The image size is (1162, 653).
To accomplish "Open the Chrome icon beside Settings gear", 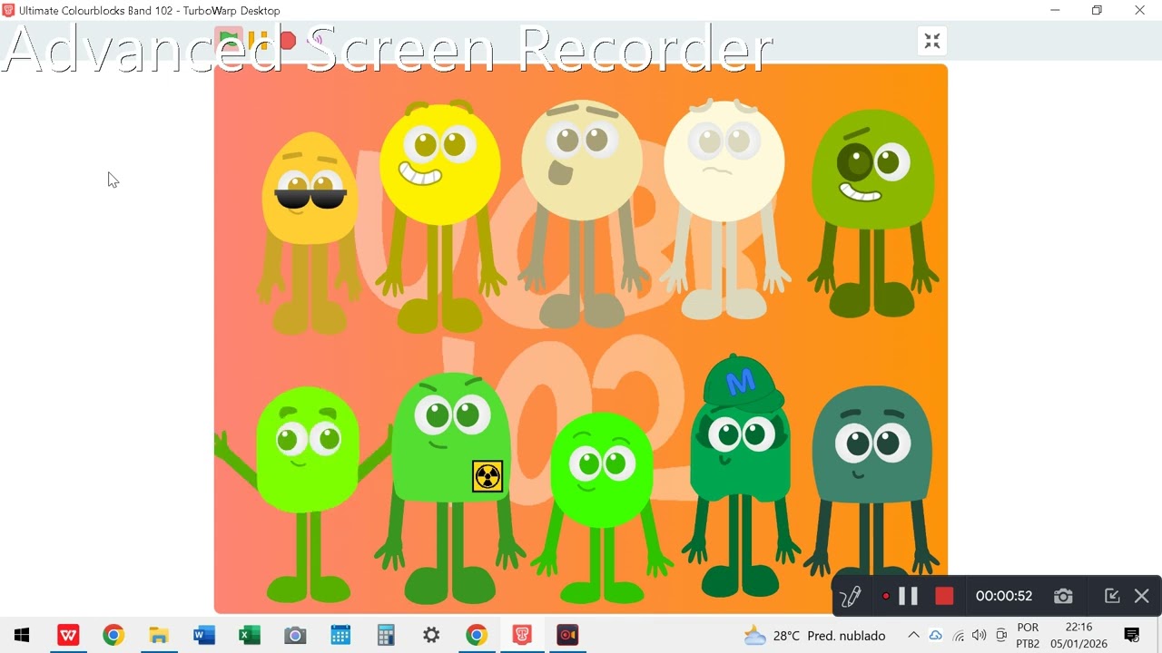I will pos(477,635).
